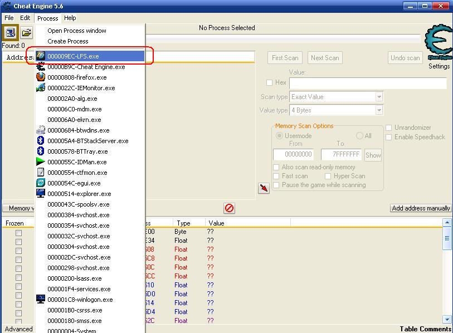Select 00000514-explorer.exe entry
The width and height of the screenshot is (453, 333).
coord(90,194)
